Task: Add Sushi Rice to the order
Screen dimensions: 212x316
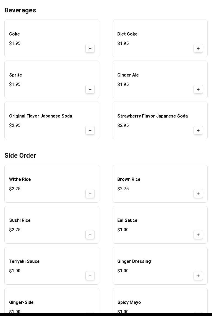Action: coord(90,235)
